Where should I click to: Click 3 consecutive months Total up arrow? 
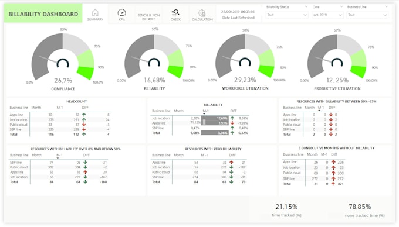(x=333, y=184)
